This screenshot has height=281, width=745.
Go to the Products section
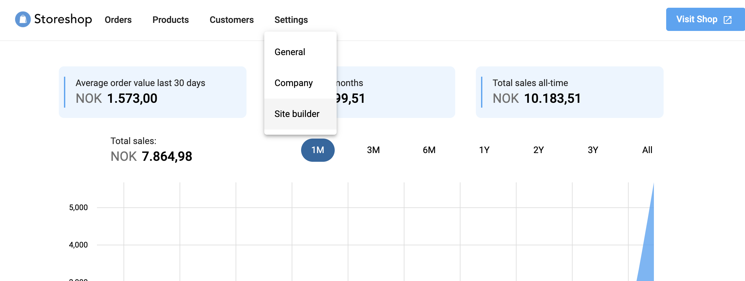pos(171,20)
